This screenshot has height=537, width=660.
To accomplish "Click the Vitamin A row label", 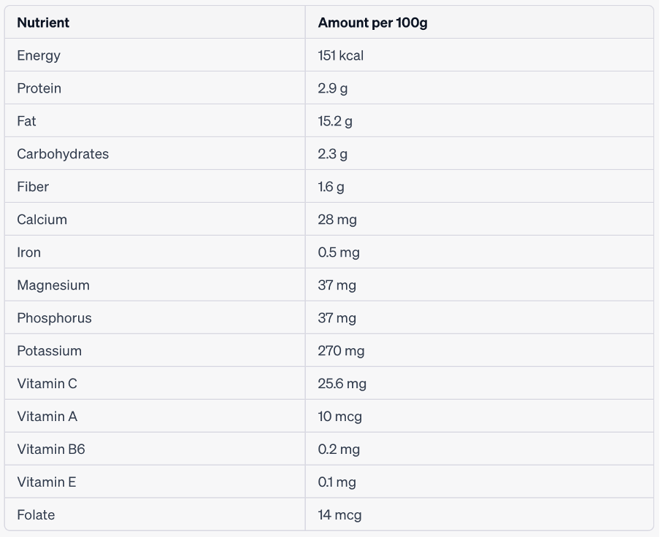I will (x=47, y=417).
